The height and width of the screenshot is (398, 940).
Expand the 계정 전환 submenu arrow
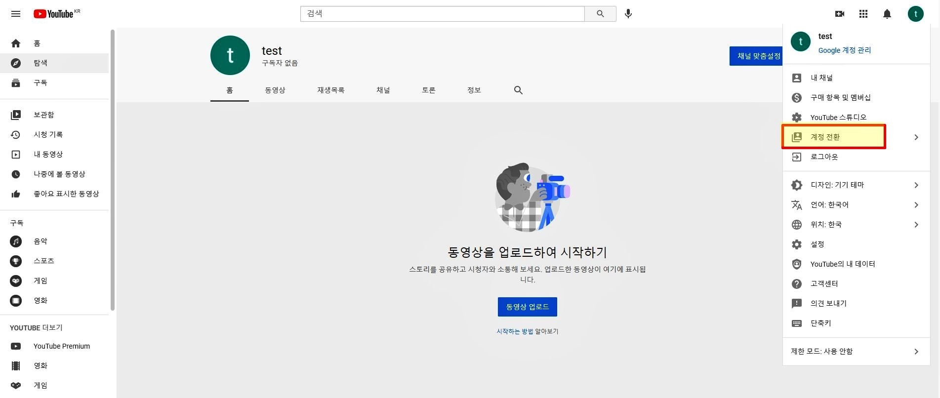(x=916, y=137)
